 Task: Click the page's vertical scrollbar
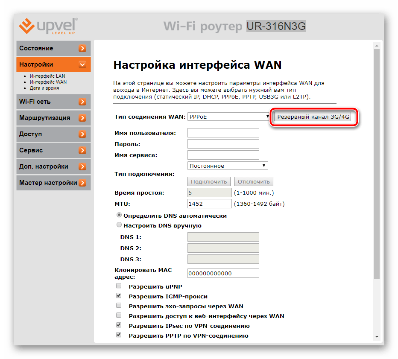(x=376, y=171)
